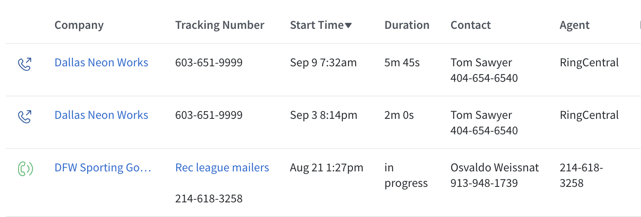
Task: Click the Sep 9 7:32am start time
Action: click(324, 62)
